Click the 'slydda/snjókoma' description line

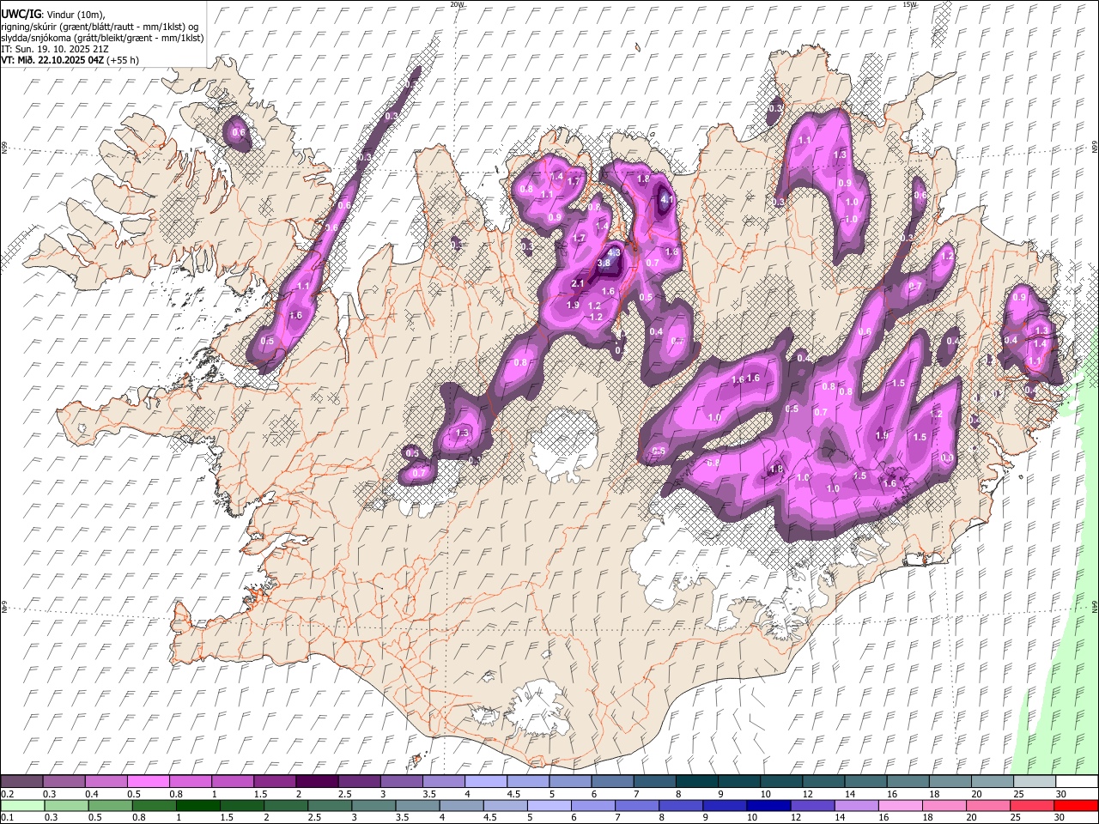tap(102, 38)
